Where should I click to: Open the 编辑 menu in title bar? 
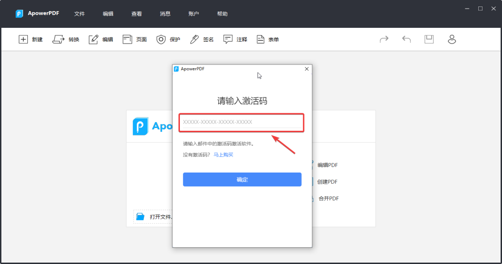click(x=108, y=14)
